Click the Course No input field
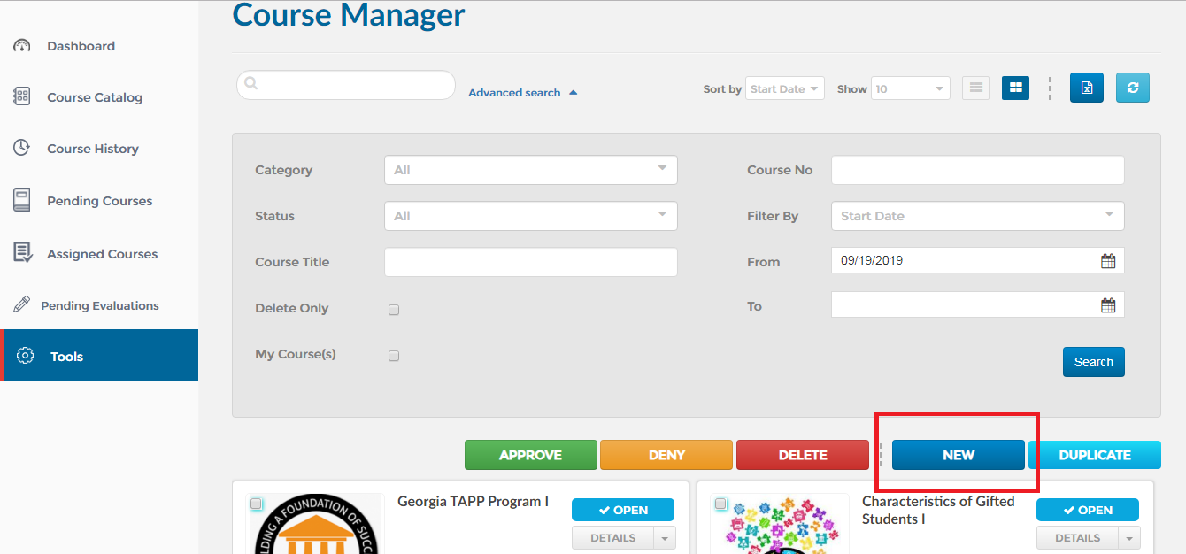 [978, 170]
